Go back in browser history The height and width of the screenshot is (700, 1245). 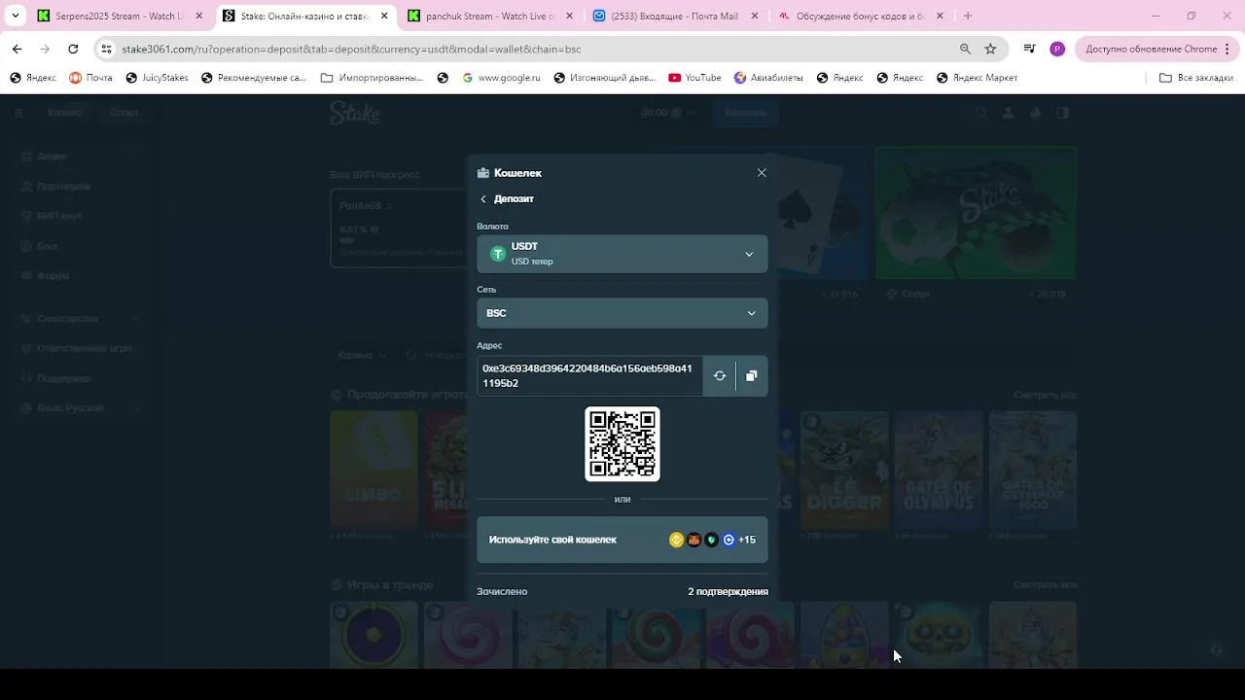coord(17,49)
